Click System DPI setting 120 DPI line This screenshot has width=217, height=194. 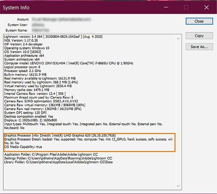click(25, 113)
